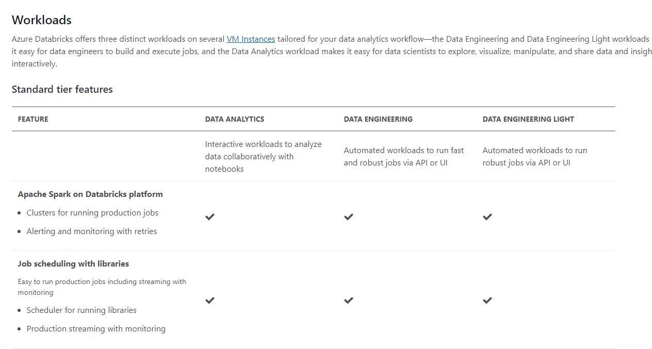This screenshot has height=349, width=652.
Task: Click the Interactive workloads description under Data Analytics
Action: coord(263,156)
